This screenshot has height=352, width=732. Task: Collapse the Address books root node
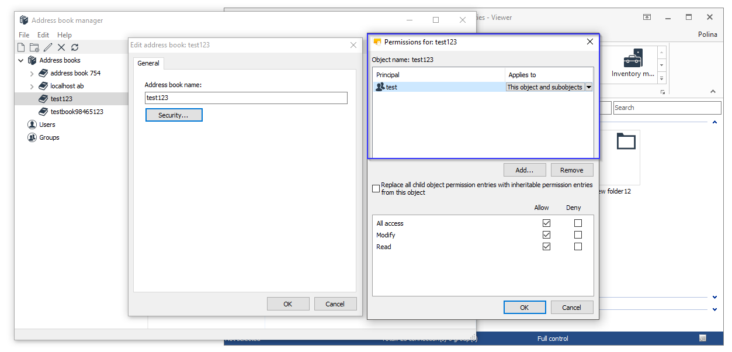point(21,60)
